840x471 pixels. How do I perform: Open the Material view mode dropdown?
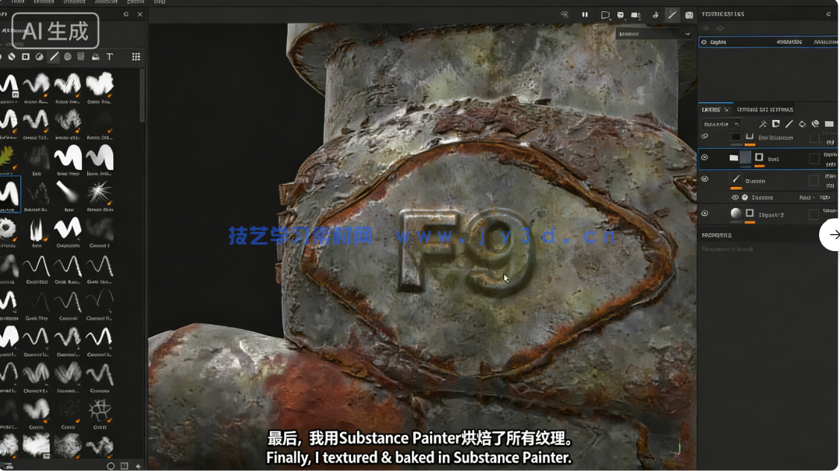[652, 33]
